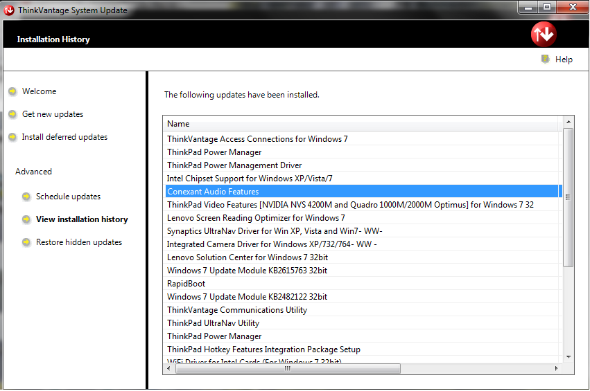Select ThinkVantage Communications Utility row
The image size is (590, 391).
363,310
